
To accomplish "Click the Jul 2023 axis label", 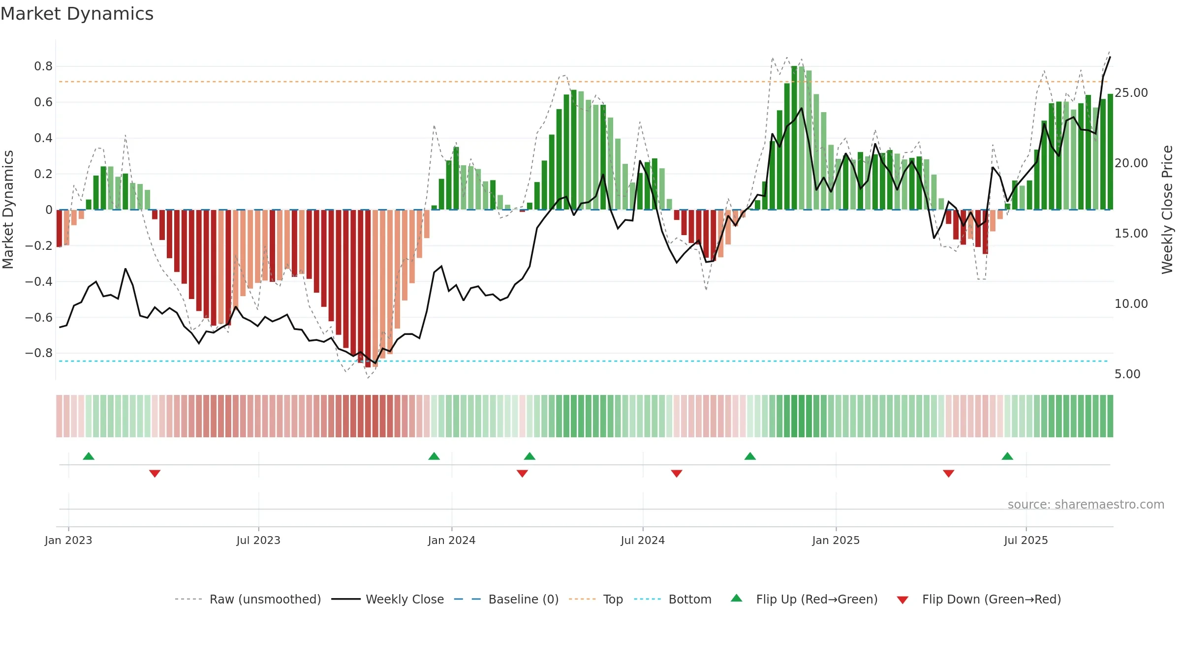I will (258, 540).
